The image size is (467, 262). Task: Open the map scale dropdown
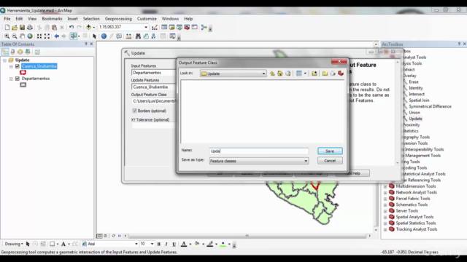tap(146, 28)
